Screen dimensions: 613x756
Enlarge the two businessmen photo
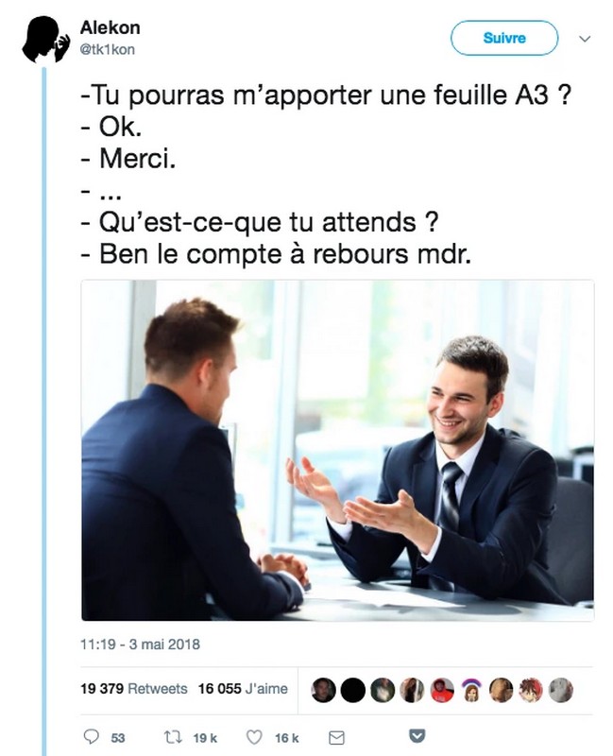click(x=338, y=450)
